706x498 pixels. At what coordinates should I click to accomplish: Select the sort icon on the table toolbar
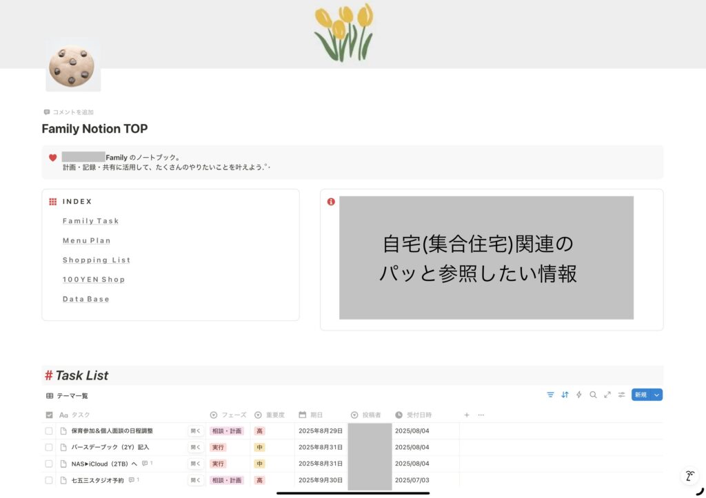pyautogui.click(x=565, y=395)
